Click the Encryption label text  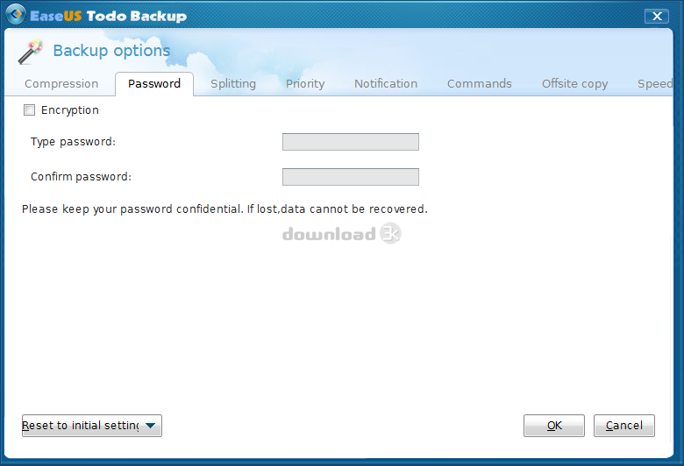[x=70, y=110]
